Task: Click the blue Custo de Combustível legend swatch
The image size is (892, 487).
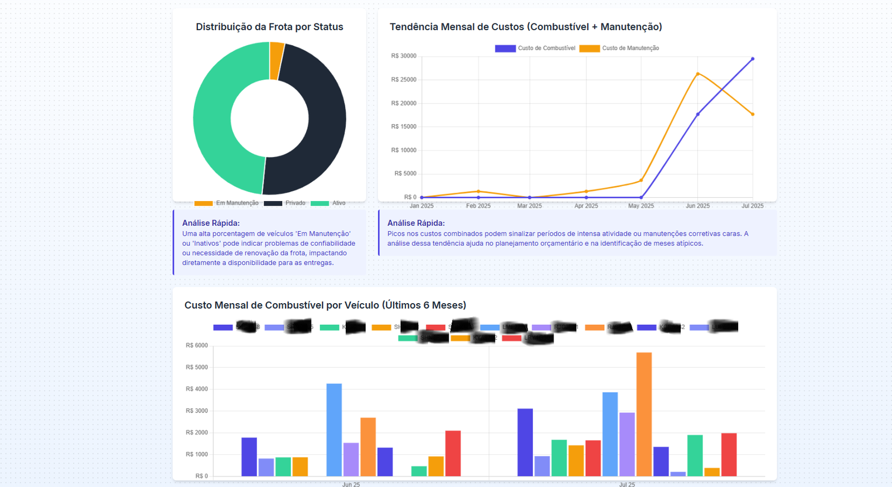Action: [505, 48]
